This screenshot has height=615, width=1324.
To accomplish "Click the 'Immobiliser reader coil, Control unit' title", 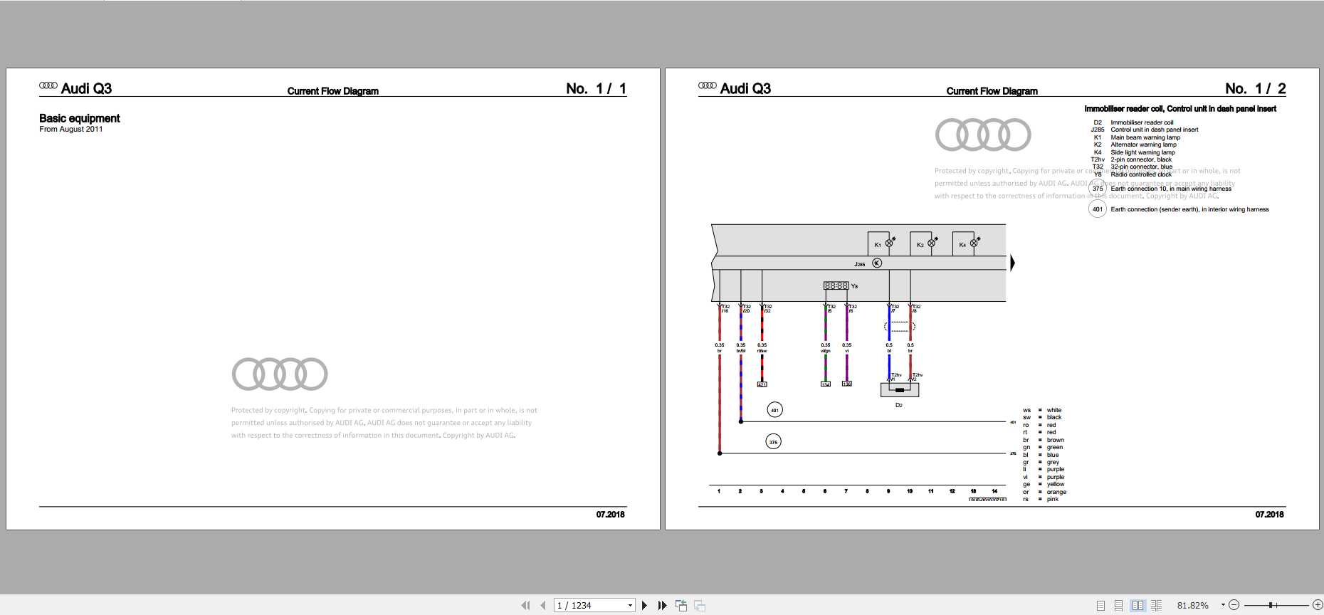I will tap(1179, 109).
